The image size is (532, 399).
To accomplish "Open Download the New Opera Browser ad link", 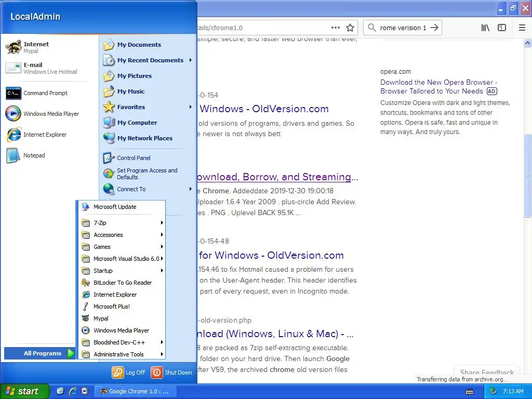I will [x=438, y=87].
